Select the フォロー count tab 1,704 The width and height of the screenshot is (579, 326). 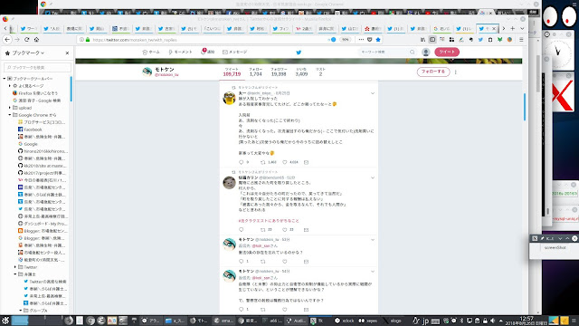(x=255, y=72)
